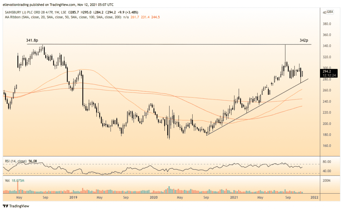This screenshot has width=343, height=211.
Task: Click the GBX currency label
Action: click(330, 12)
